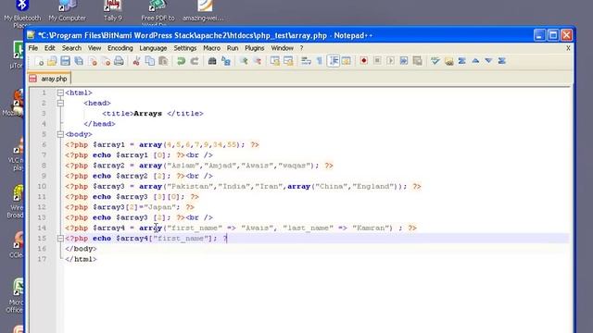Click line number 10 in margin
Viewport: 593px width, 333px height.
[42, 186]
